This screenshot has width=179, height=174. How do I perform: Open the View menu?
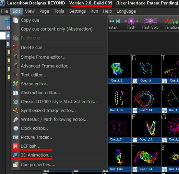30,11
